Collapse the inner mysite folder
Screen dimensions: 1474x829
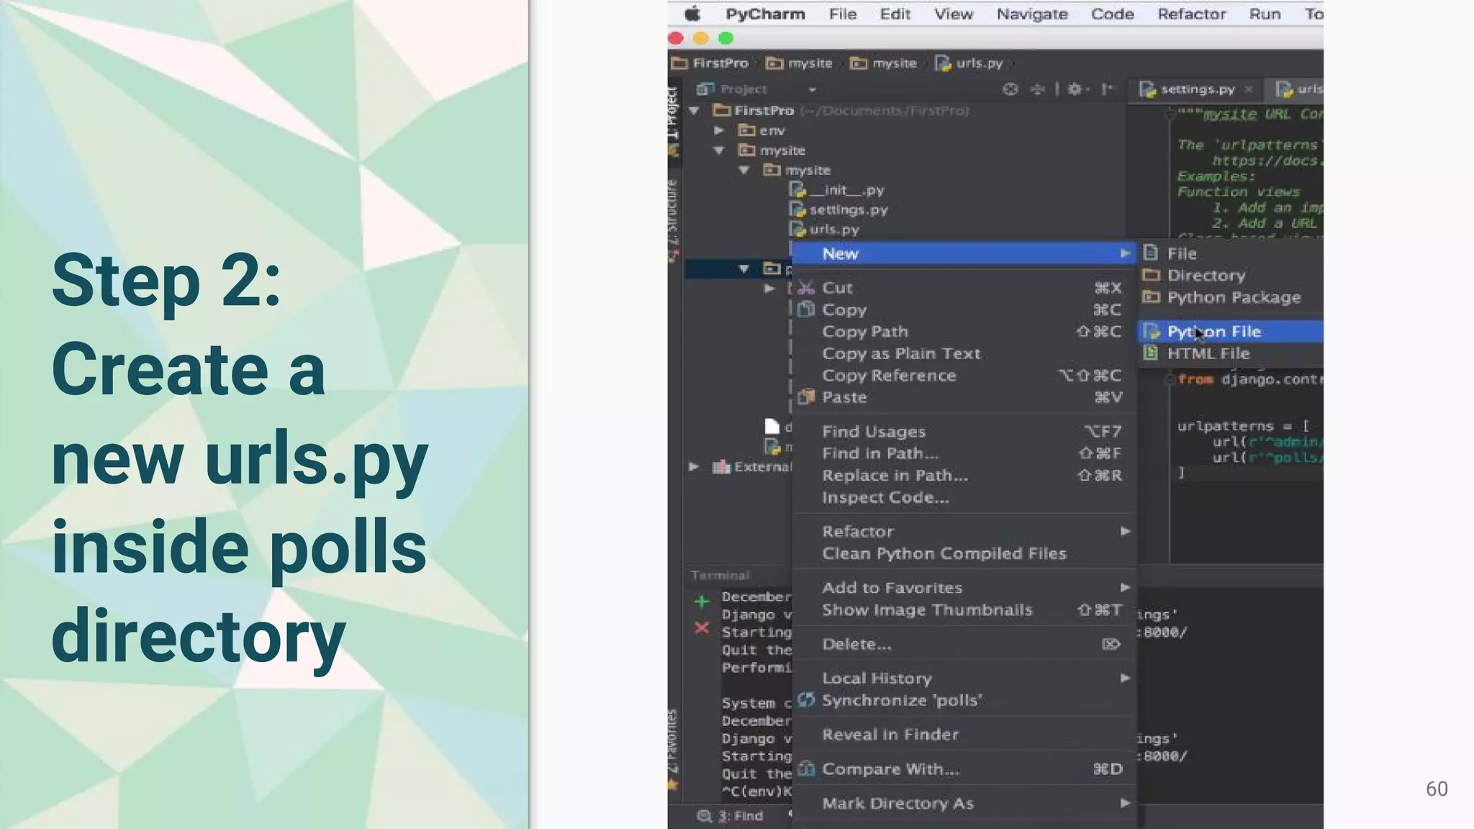click(x=743, y=171)
